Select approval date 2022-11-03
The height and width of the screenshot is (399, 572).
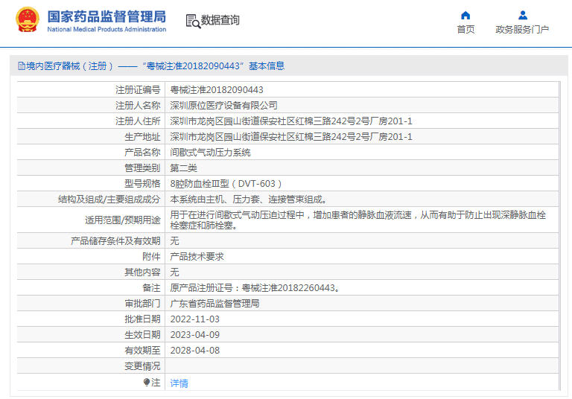tap(195, 319)
